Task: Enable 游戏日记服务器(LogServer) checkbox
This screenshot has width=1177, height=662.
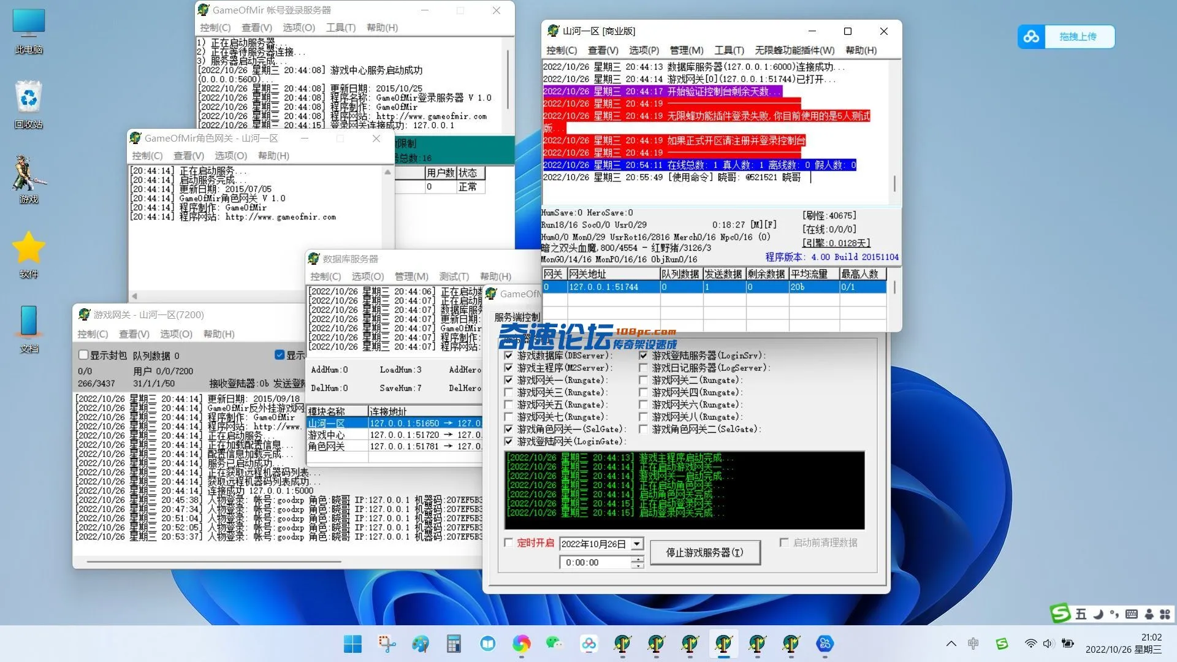Action: point(643,368)
